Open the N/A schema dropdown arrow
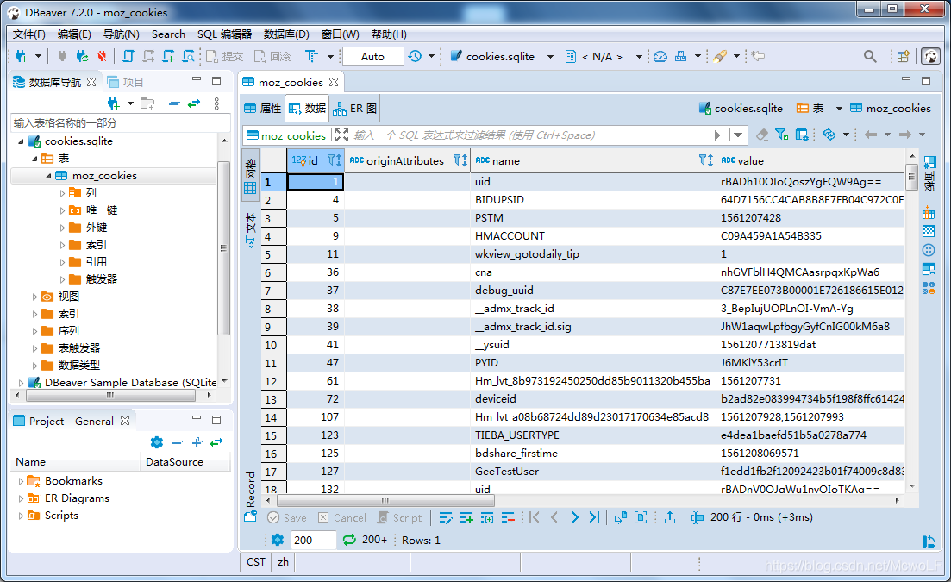Screen dimensions: 951x582 (639, 57)
